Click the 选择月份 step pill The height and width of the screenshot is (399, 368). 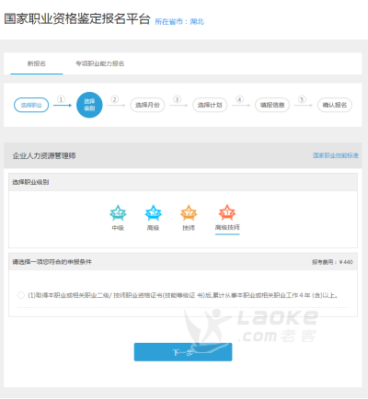(x=147, y=105)
